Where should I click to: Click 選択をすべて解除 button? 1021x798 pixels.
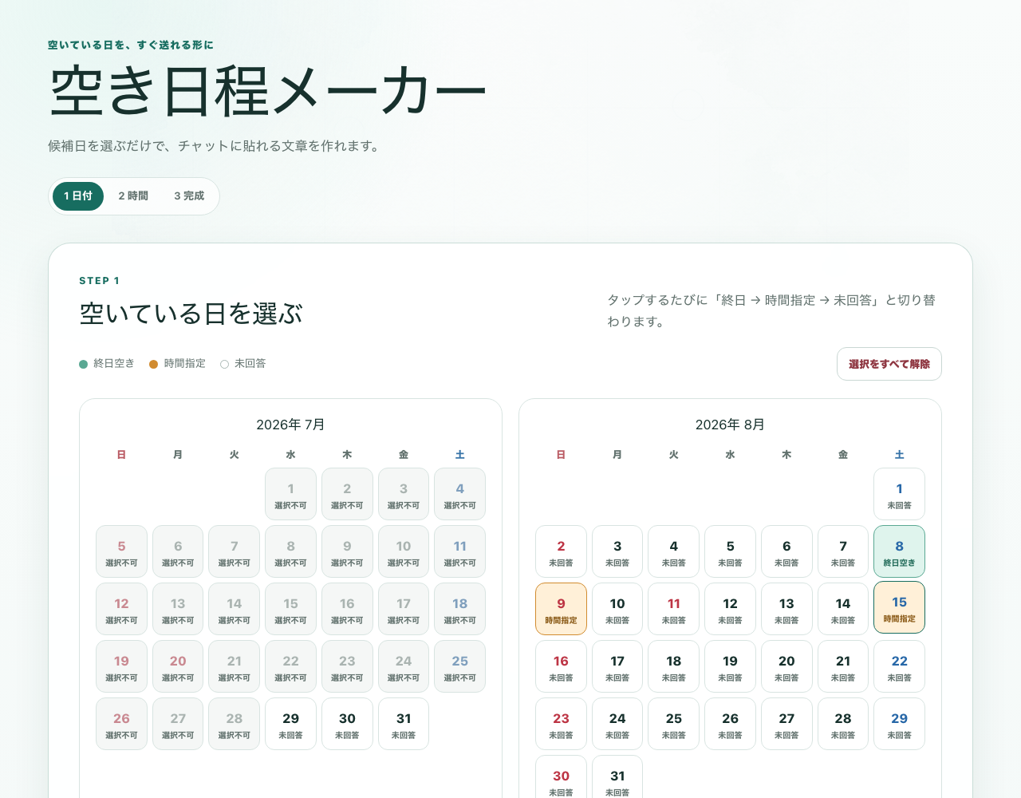[x=889, y=364]
